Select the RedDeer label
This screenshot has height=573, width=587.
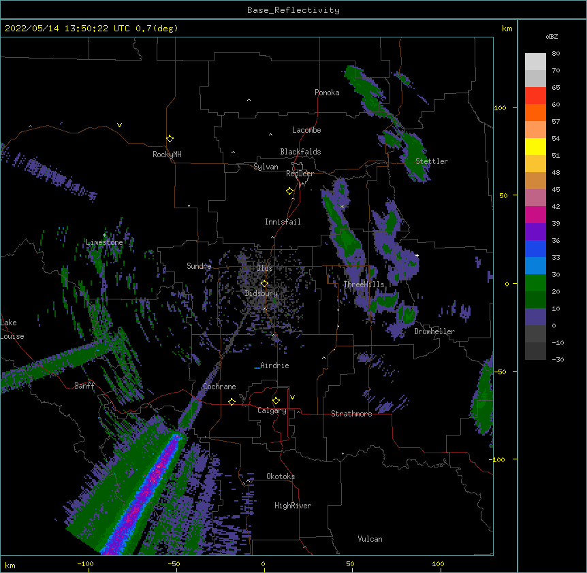tap(300, 174)
